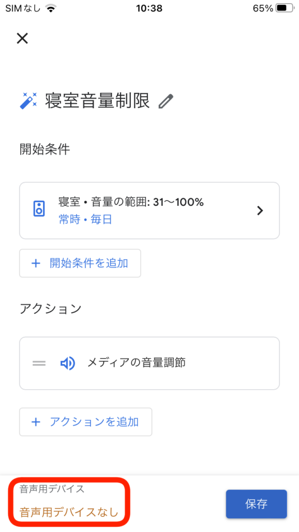Grab the reorder handle on action
The height and width of the screenshot is (532, 299).
pos(39,363)
